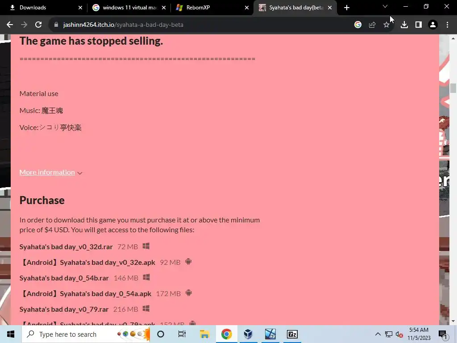Open File Explorer from the taskbar

[x=204, y=334]
